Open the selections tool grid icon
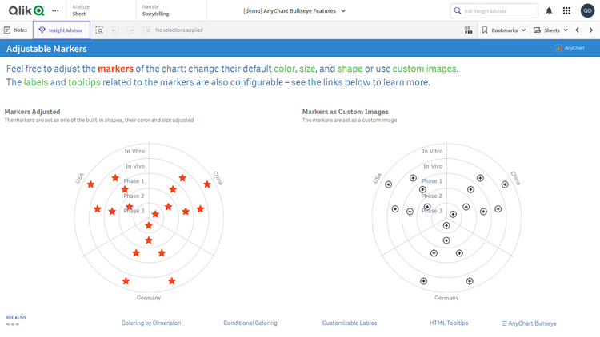The height and width of the screenshot is (337, 600). tap(468, 30)
